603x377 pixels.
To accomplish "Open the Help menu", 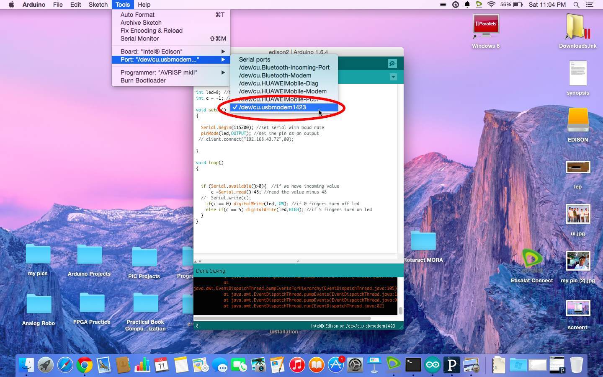I will tap(144, 5).
